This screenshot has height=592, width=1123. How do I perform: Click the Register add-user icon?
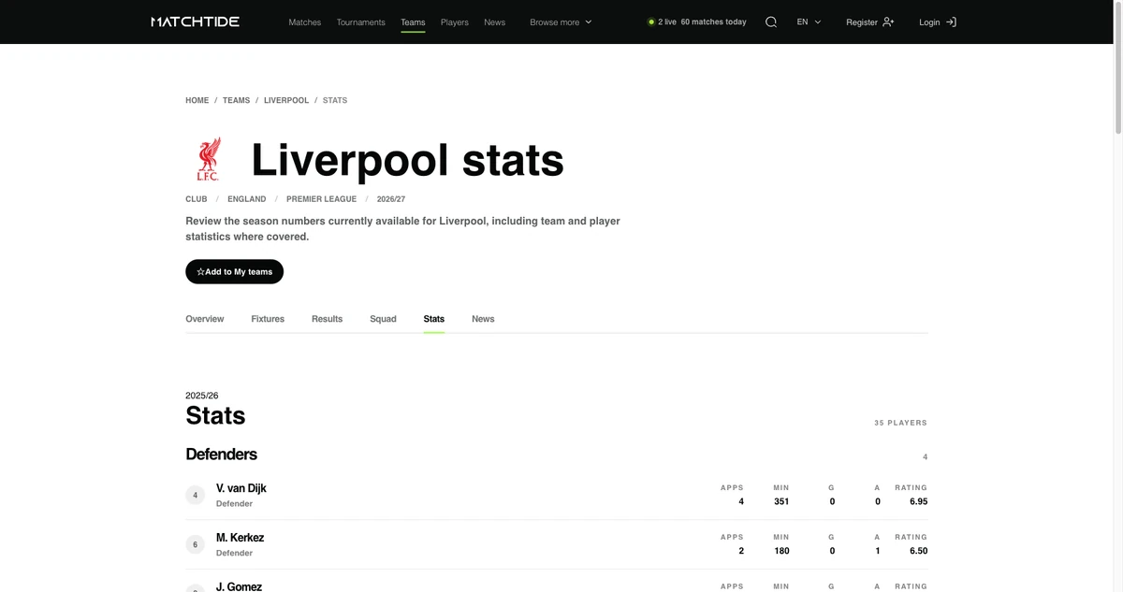[x=888, y=22]
